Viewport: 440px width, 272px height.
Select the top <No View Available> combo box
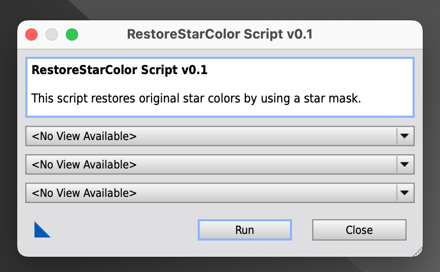tap(219, 136)
